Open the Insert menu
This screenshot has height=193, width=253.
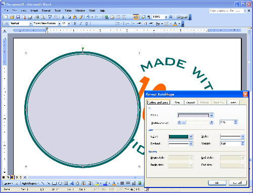[34, 11]
